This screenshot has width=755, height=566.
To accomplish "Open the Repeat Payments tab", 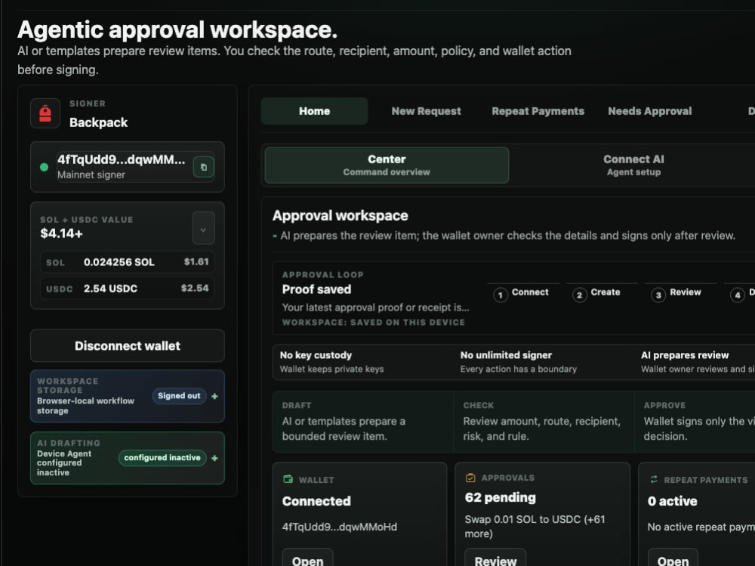I will click(x=538, y=111).
